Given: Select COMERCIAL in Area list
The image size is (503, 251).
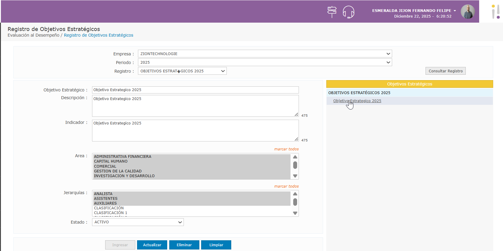Looking at the screenshot, I should [192, 166].
